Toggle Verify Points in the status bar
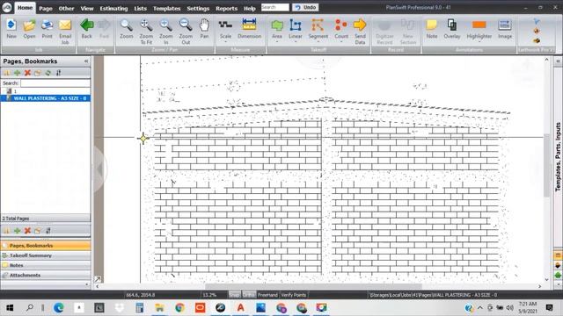 tap(293, 295)
